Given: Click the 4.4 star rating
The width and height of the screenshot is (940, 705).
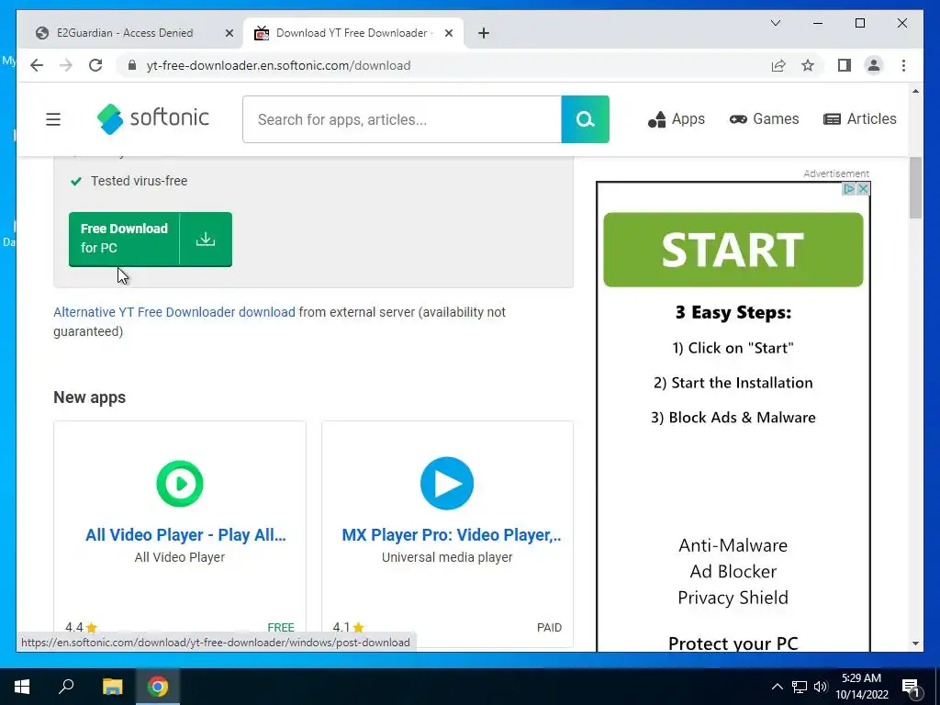Looking at the screenshot, I should [x=81, y=628].
